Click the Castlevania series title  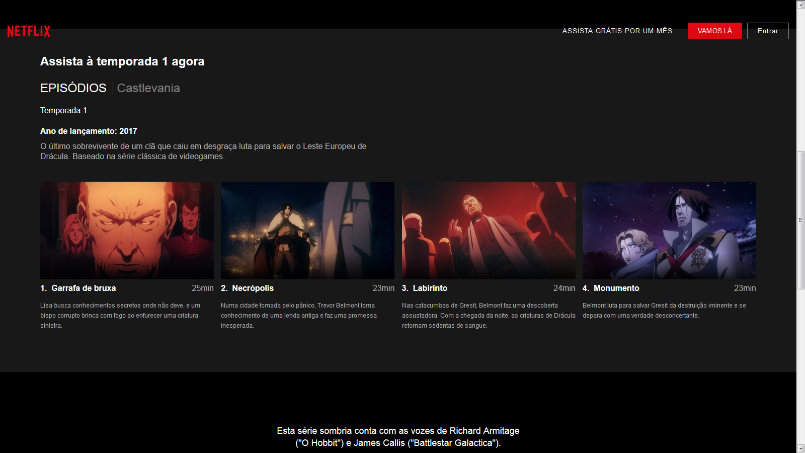148,88
